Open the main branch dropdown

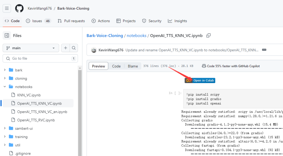point(31,48)
